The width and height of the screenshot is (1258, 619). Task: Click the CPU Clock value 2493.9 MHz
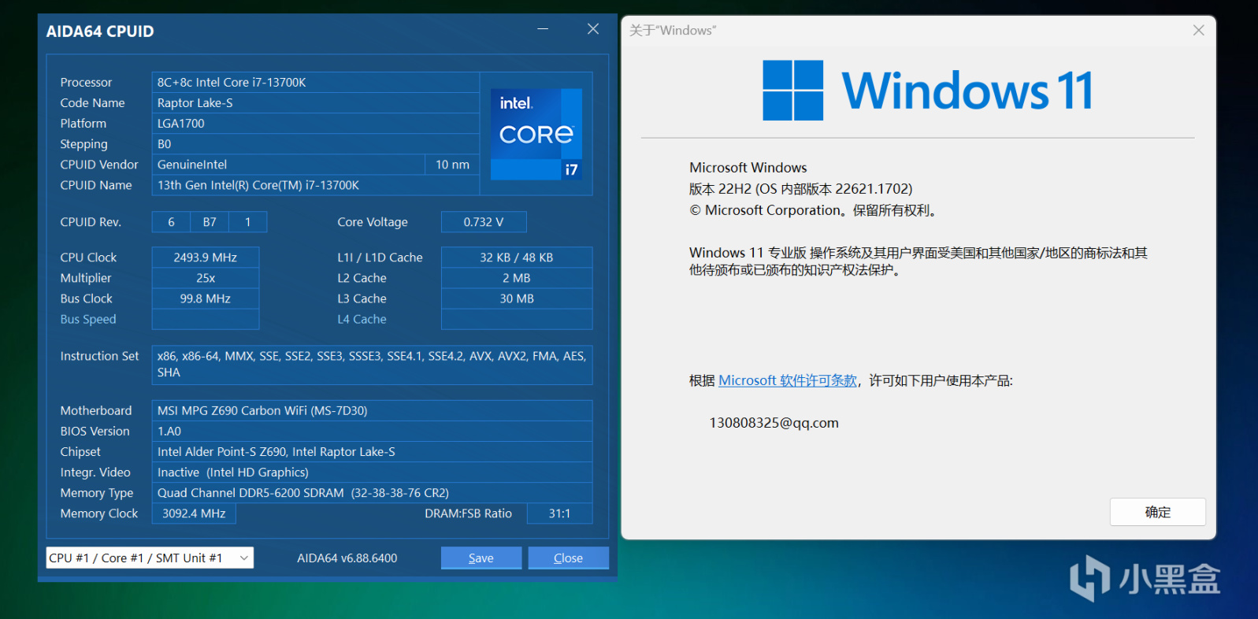click(206, 258)
